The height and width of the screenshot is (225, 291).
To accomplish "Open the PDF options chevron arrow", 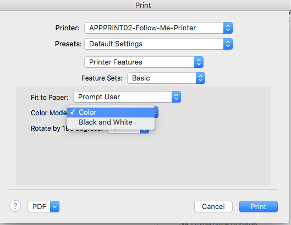I will (55, 206).
